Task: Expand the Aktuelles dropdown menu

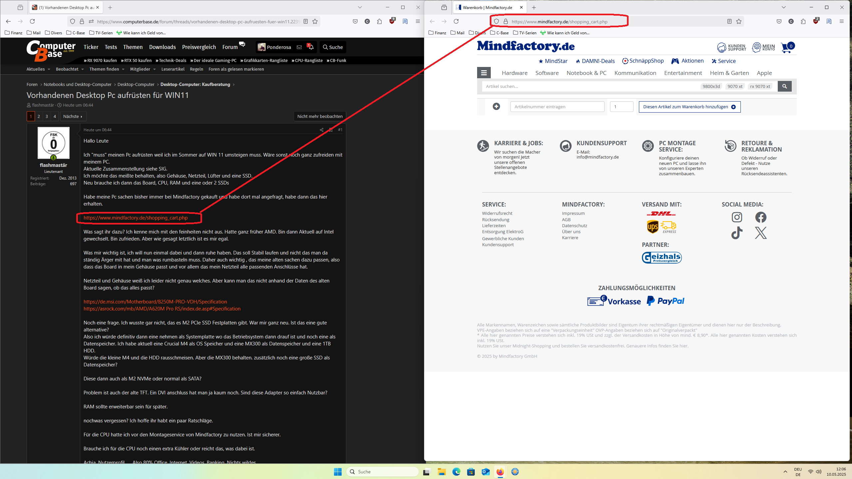Action: pyautogui.click(x=38, y=69)
